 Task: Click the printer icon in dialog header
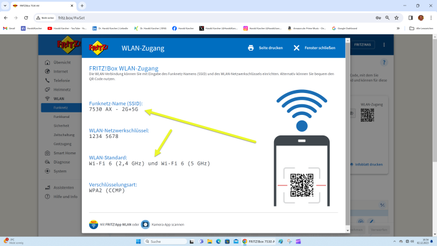coord(251,48)
